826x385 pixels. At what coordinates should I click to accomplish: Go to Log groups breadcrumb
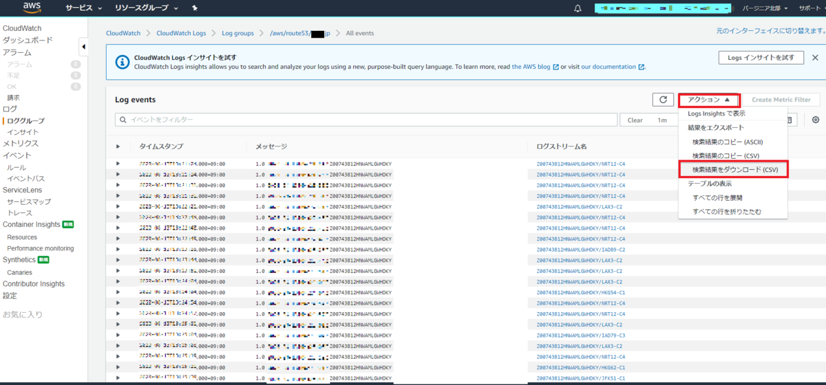[237, 33]
